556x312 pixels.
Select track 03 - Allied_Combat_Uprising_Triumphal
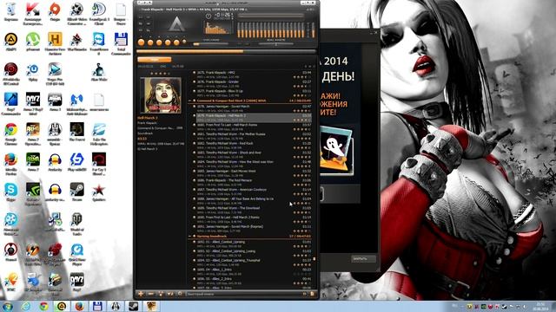click(x=253, y=263)
